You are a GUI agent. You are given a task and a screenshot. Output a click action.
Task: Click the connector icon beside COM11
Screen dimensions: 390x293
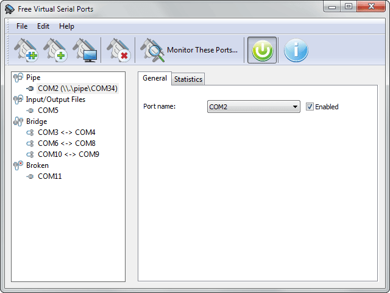point(30,176)
